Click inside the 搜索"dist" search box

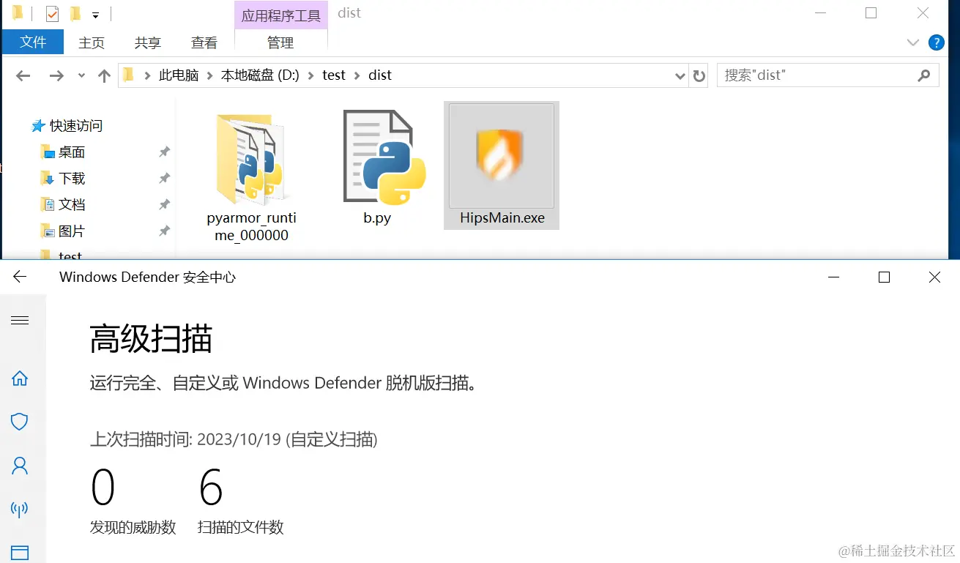(805, 75)
